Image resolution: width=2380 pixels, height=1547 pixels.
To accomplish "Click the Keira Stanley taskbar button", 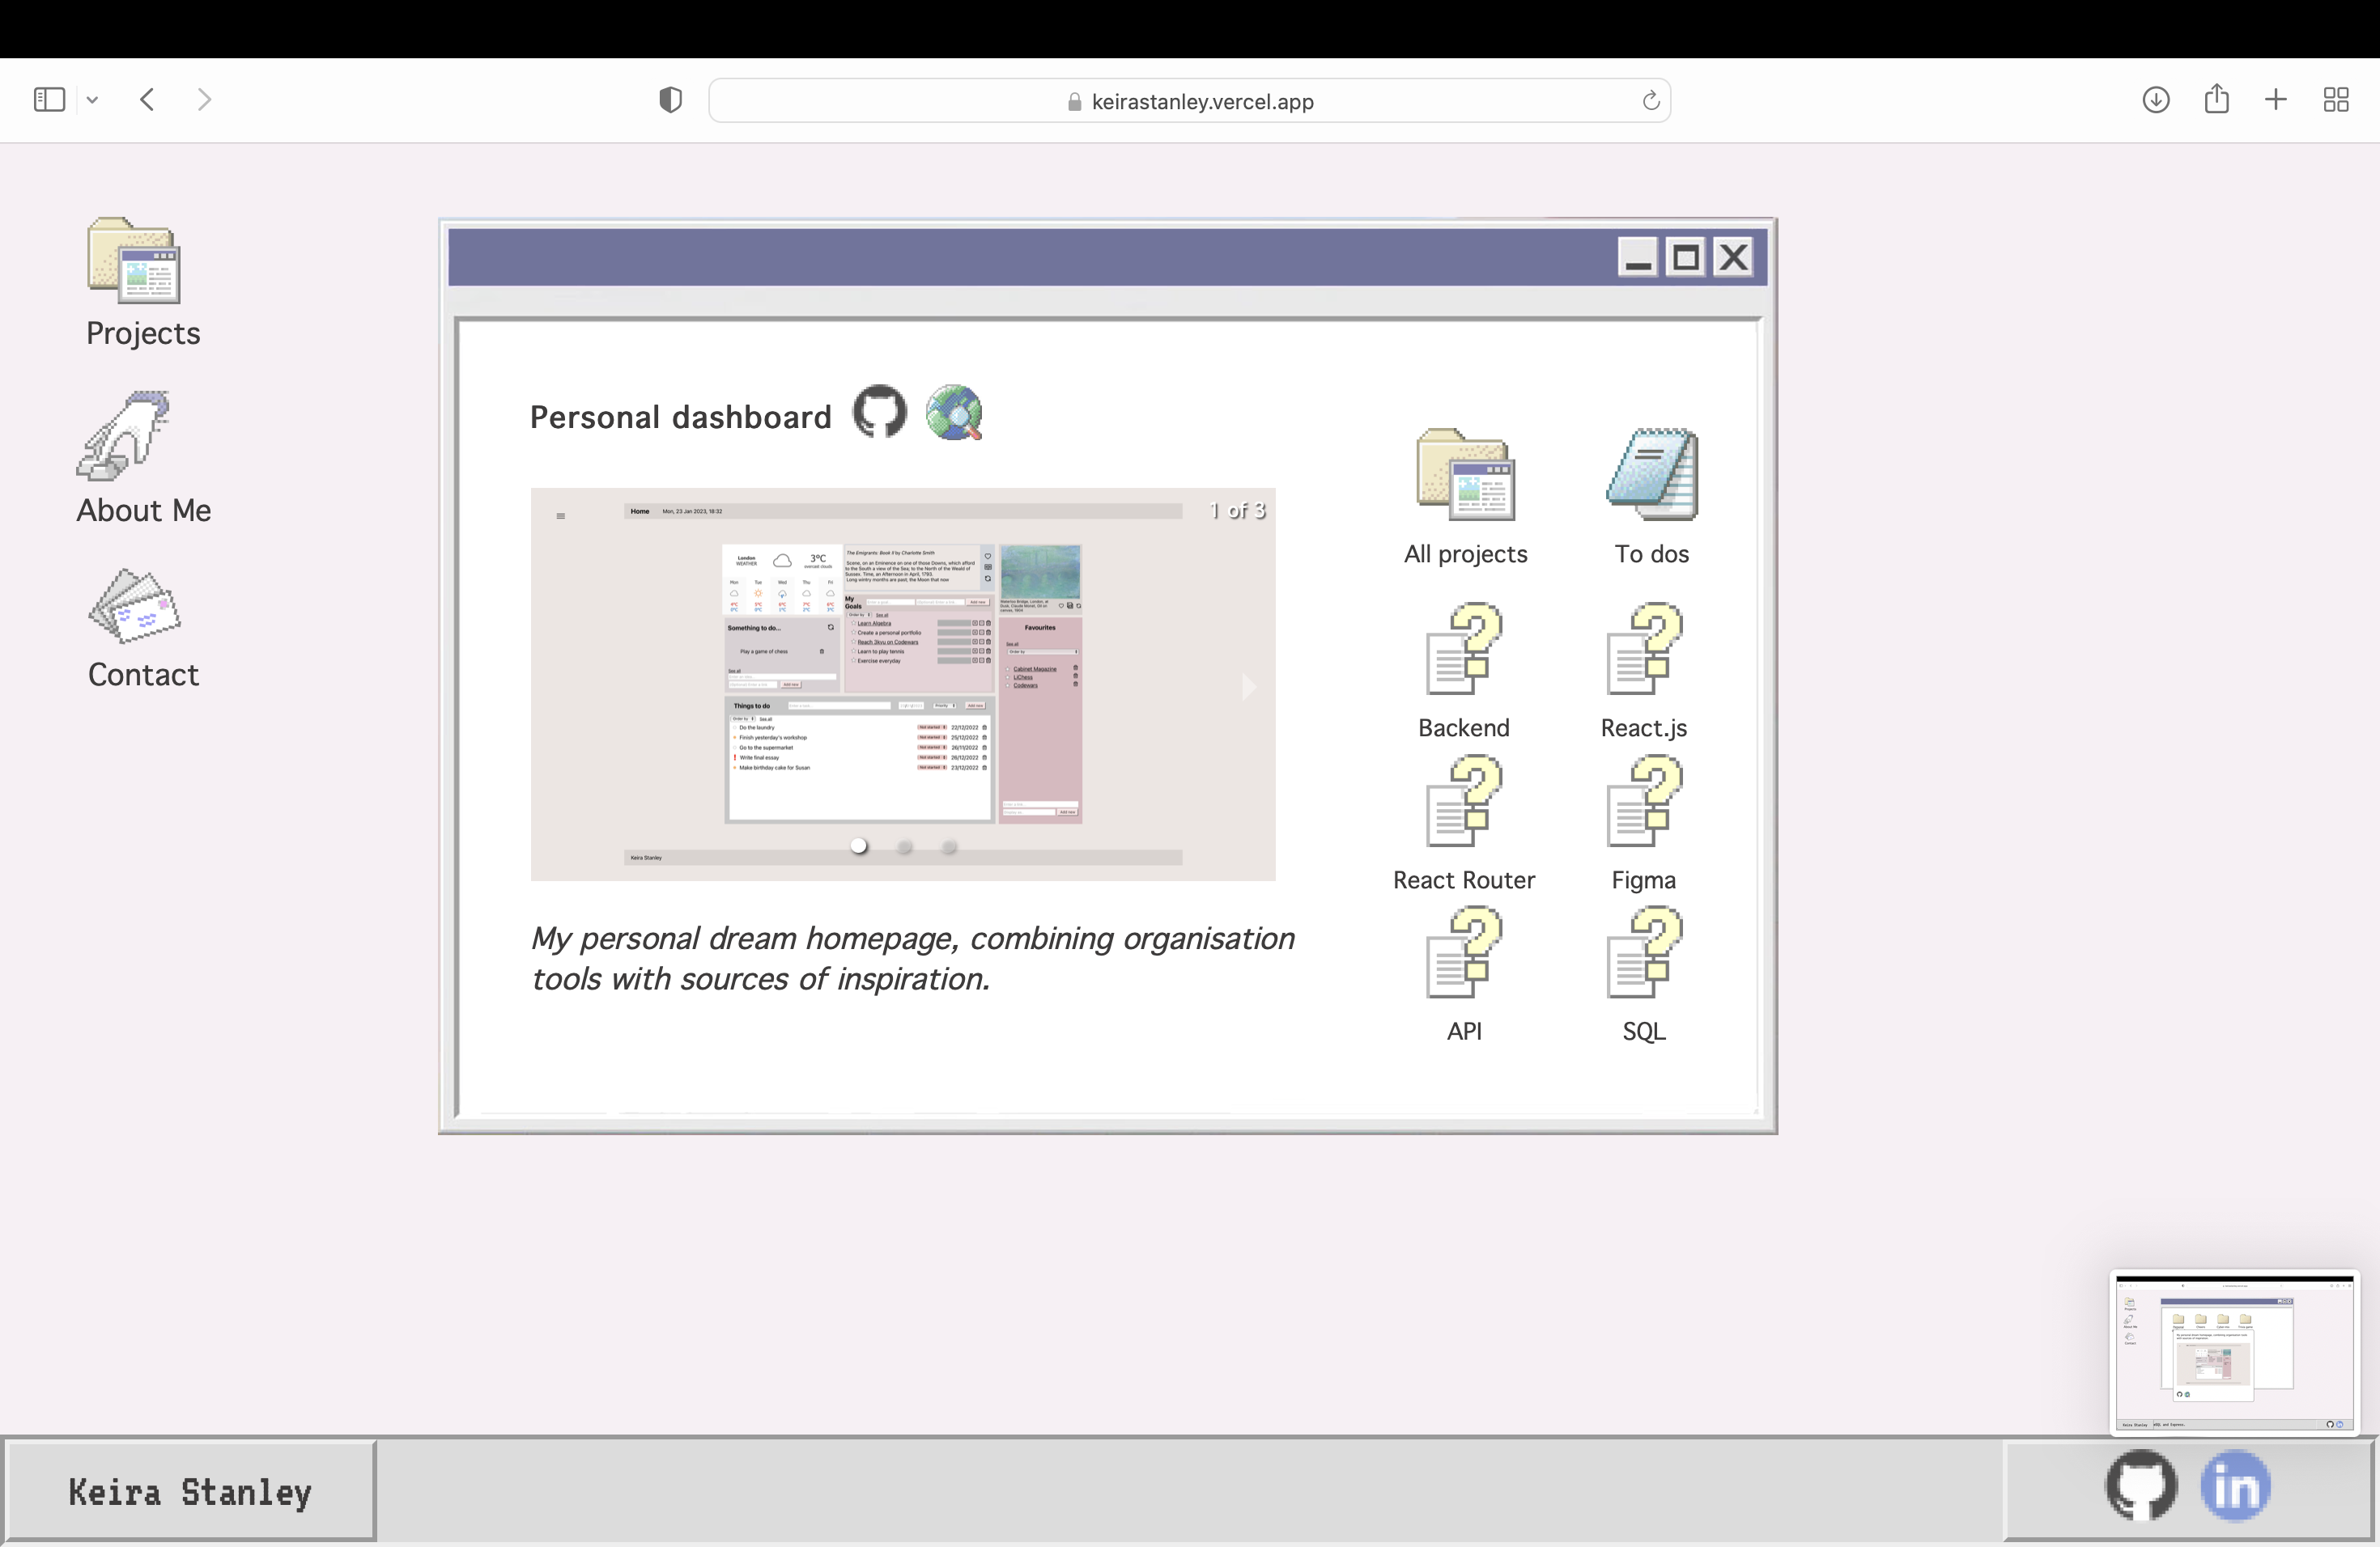I will click(x=190, y=1491).
